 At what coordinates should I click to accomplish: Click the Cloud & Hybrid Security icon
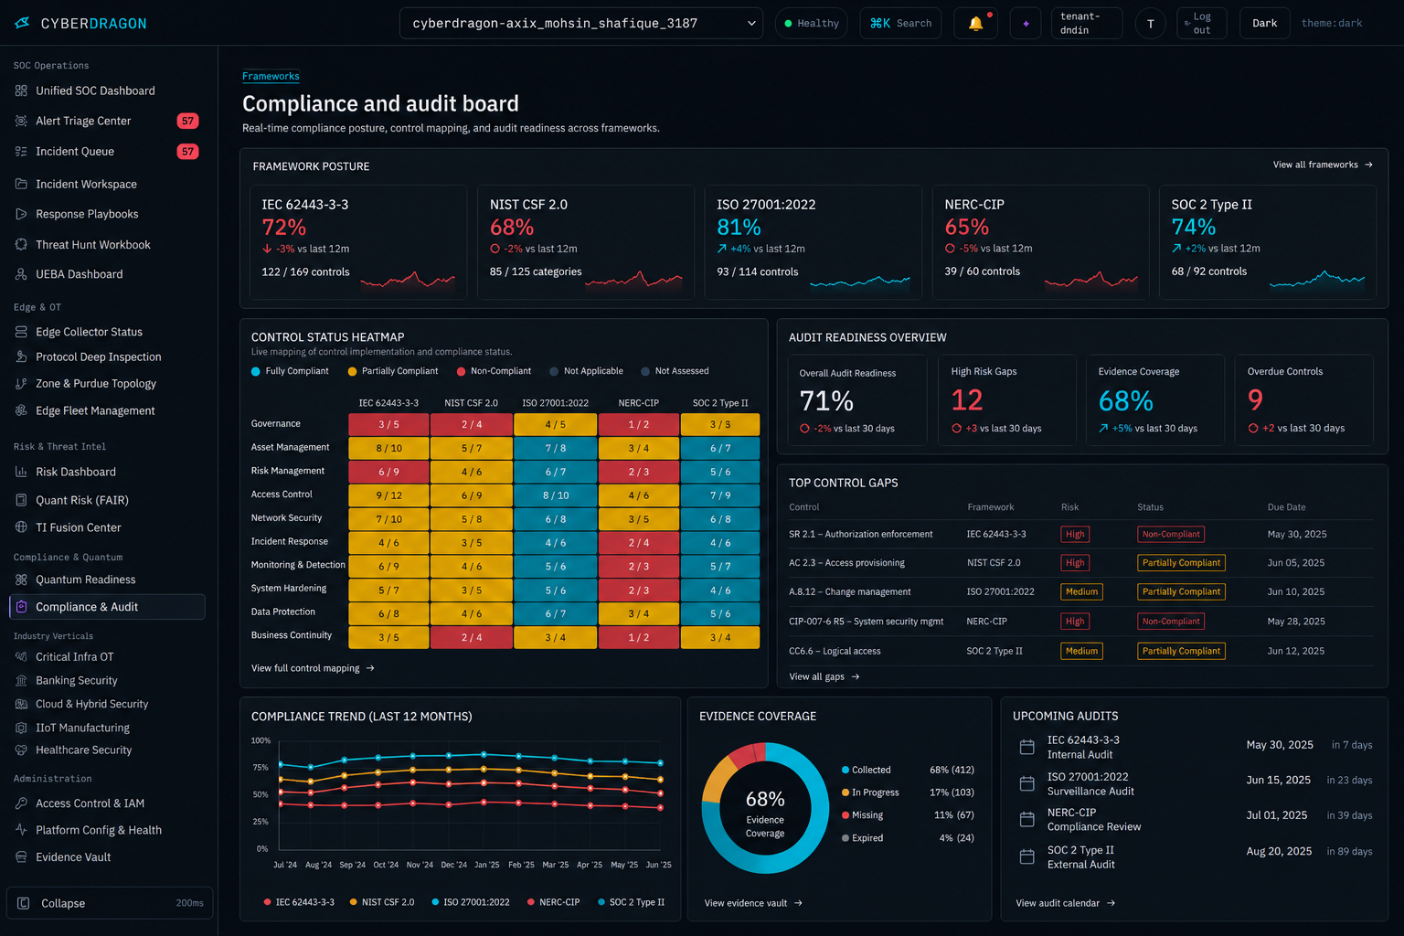pyautogui.click(x=21, y=704)
